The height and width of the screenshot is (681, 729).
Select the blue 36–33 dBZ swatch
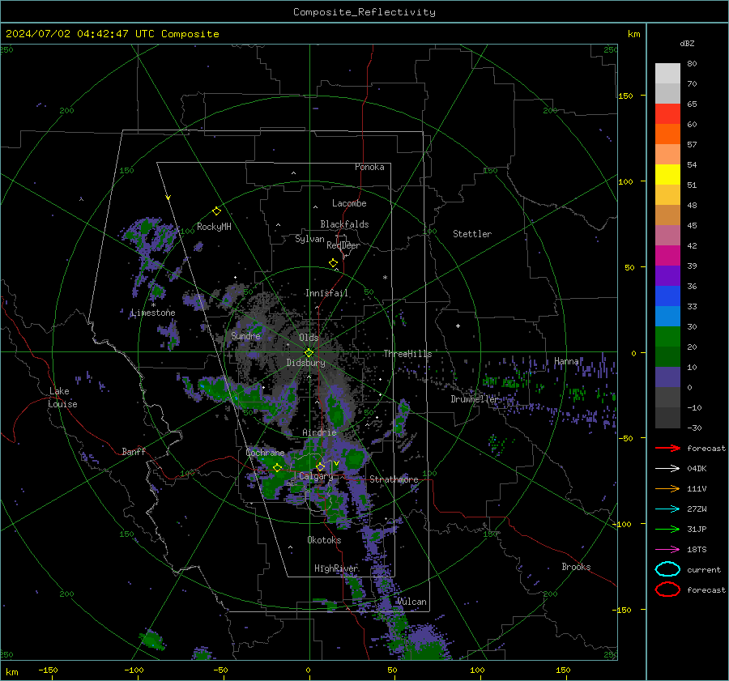coord(667,296)
